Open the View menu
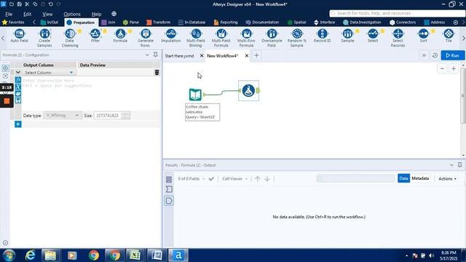The height and width of the screenshot is (262, 466). click(47, 14)
